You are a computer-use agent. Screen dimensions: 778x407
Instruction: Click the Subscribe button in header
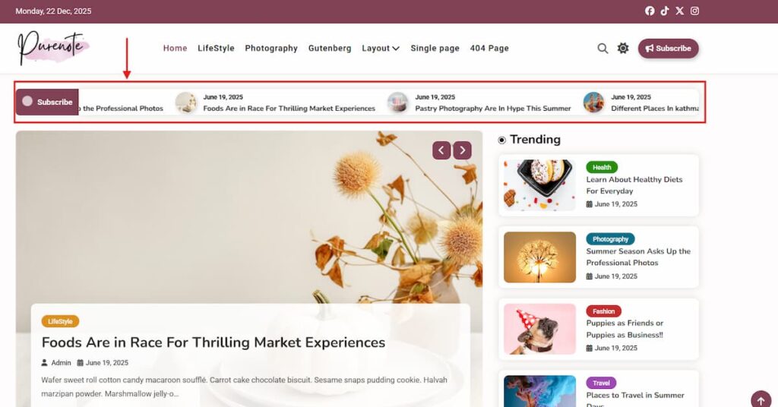pyautogui.click(x=668, y=48)
